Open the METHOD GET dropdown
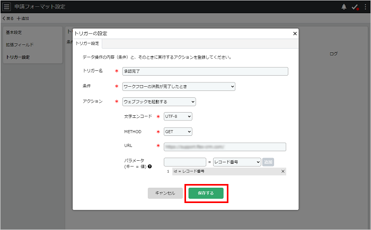The image size is (371, 230). pos(178,132)
